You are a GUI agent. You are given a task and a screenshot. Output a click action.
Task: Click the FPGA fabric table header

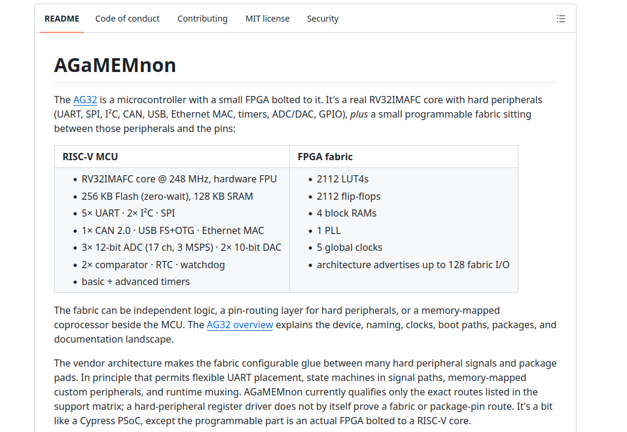(325, 157)
